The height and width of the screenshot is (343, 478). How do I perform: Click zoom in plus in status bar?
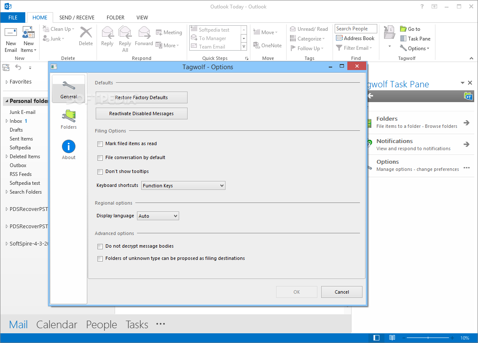point(452,338)
